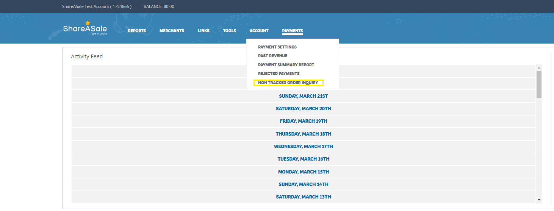Click the ShareASale logo
Viewport: 554px width, 211px height.
(85, 29)
